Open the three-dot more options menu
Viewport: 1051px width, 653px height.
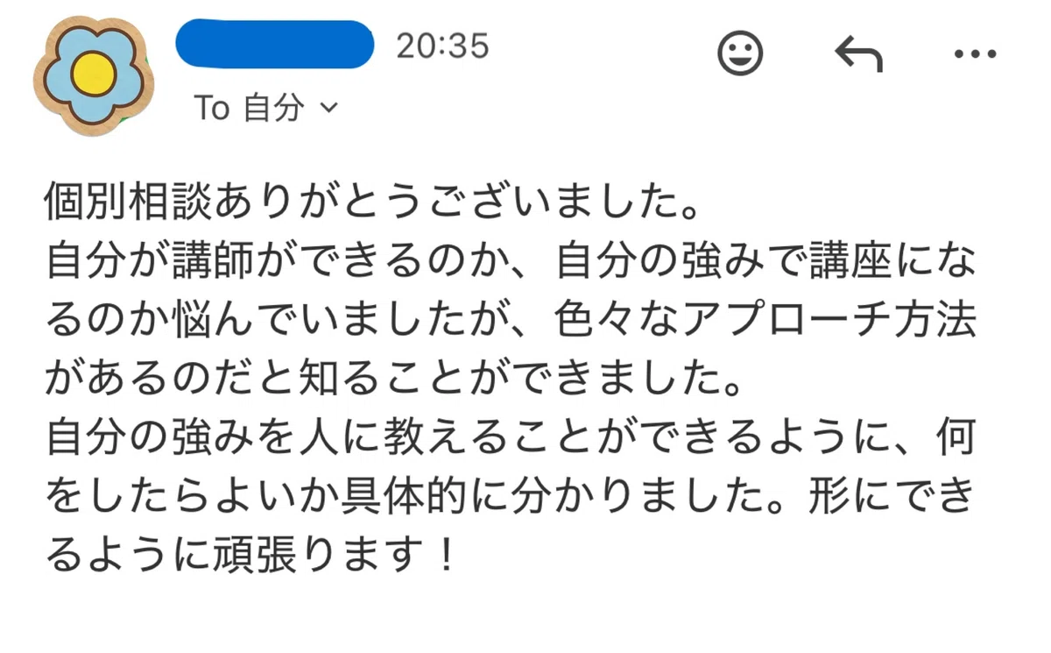click(x=975, y=55)
